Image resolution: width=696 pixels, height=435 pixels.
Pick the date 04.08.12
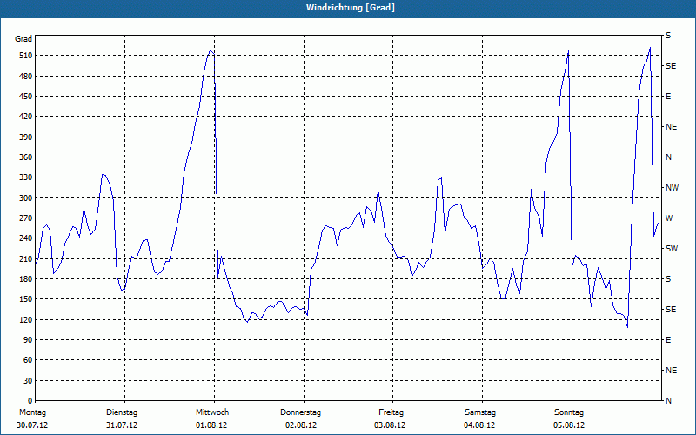(479, 425)
